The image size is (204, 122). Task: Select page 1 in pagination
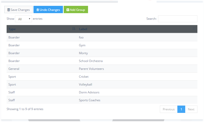[181, 109]
